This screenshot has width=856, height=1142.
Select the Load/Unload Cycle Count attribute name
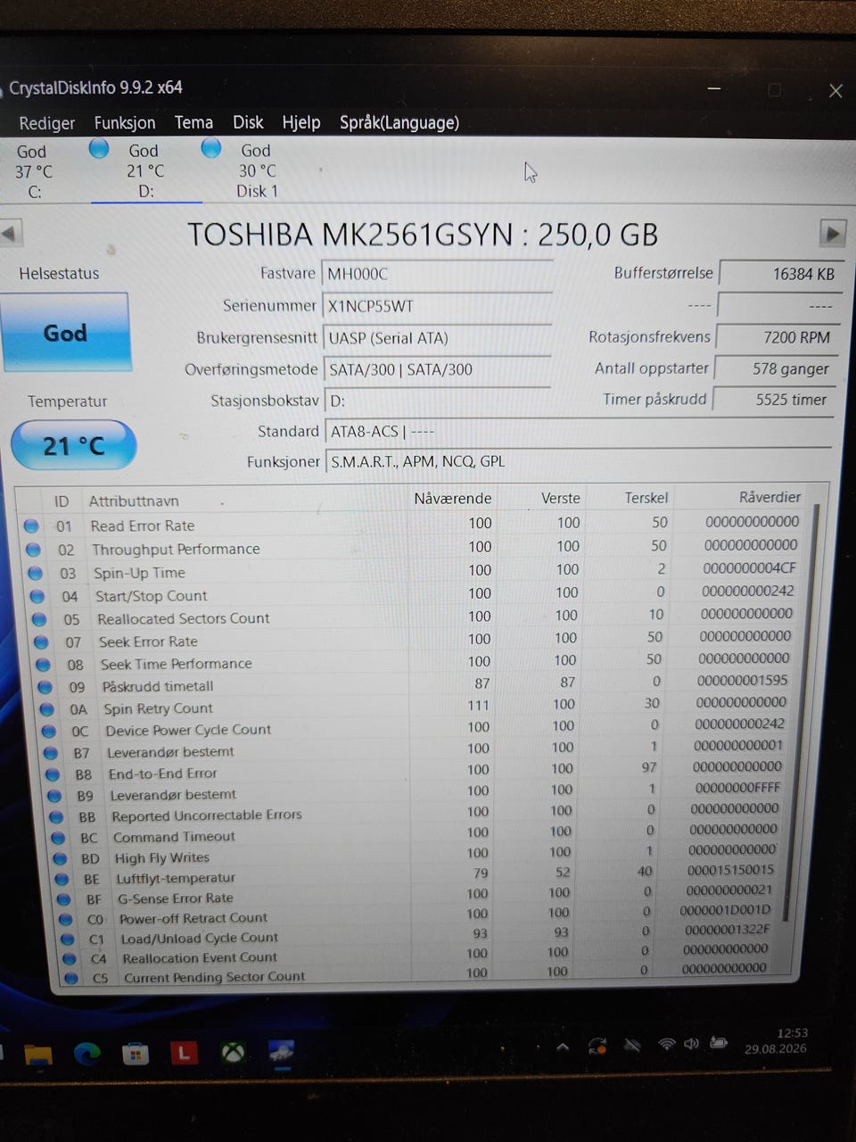pyautogui.click(x=200, y=938)
